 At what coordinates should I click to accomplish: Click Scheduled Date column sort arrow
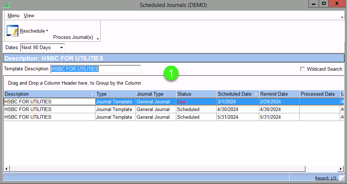click(255, 94)
